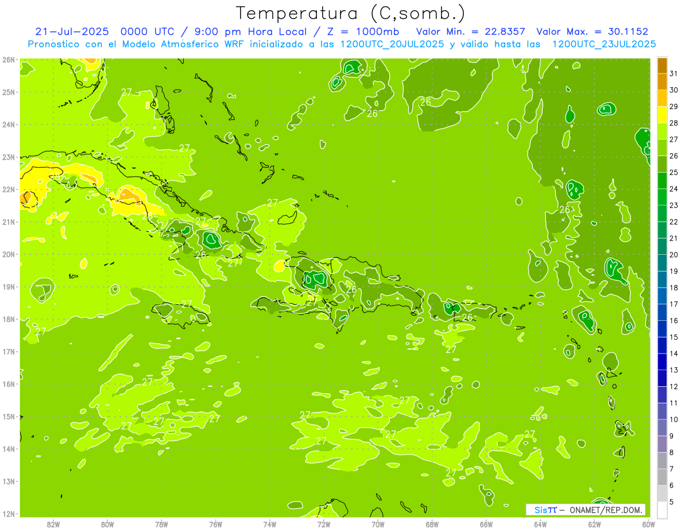The height and width of the screenshot is (532, 689).
Task: Click the 66W longitude axis label
Action: coord(486,524)
